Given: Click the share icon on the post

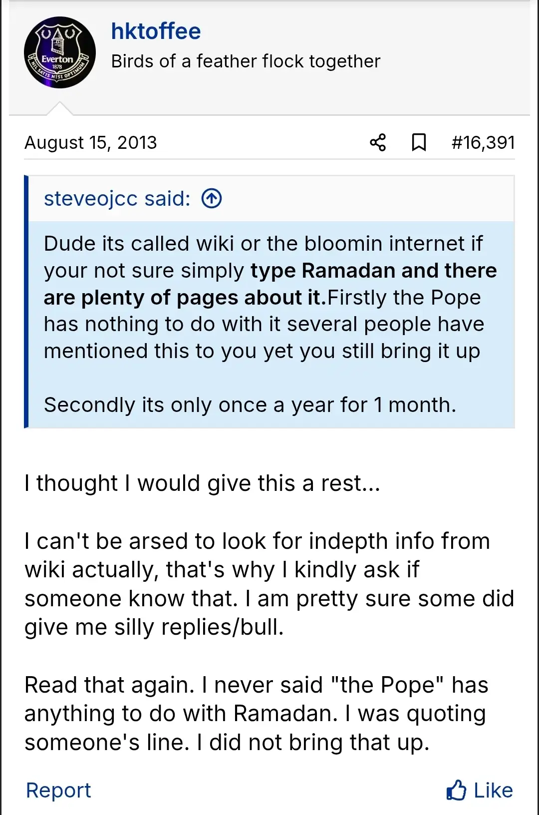Looking at the screenshot, I should [x=378, y=142].
